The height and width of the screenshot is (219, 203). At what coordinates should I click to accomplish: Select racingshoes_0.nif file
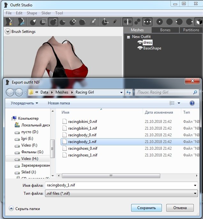pos(82,148)
